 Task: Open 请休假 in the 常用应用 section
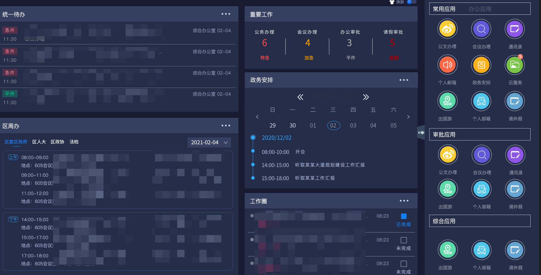coord(515,101)
